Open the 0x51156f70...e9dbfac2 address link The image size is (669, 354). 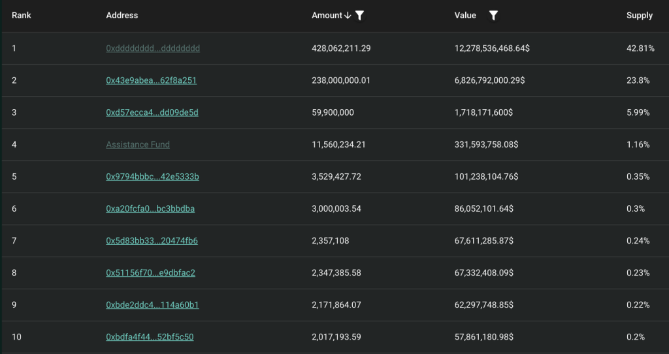click(150, 272)
